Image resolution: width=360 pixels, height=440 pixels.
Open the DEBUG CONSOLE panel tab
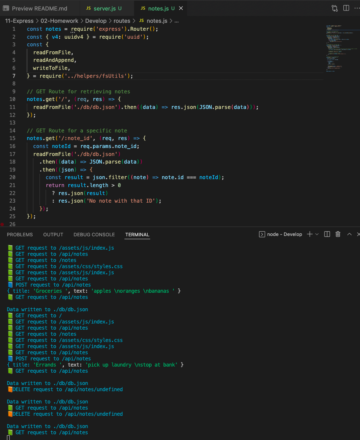[x=94, y=234]
